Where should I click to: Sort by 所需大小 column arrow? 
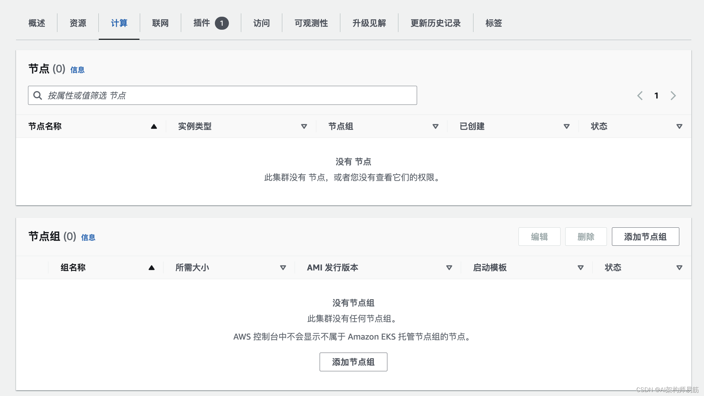[283, 267]
